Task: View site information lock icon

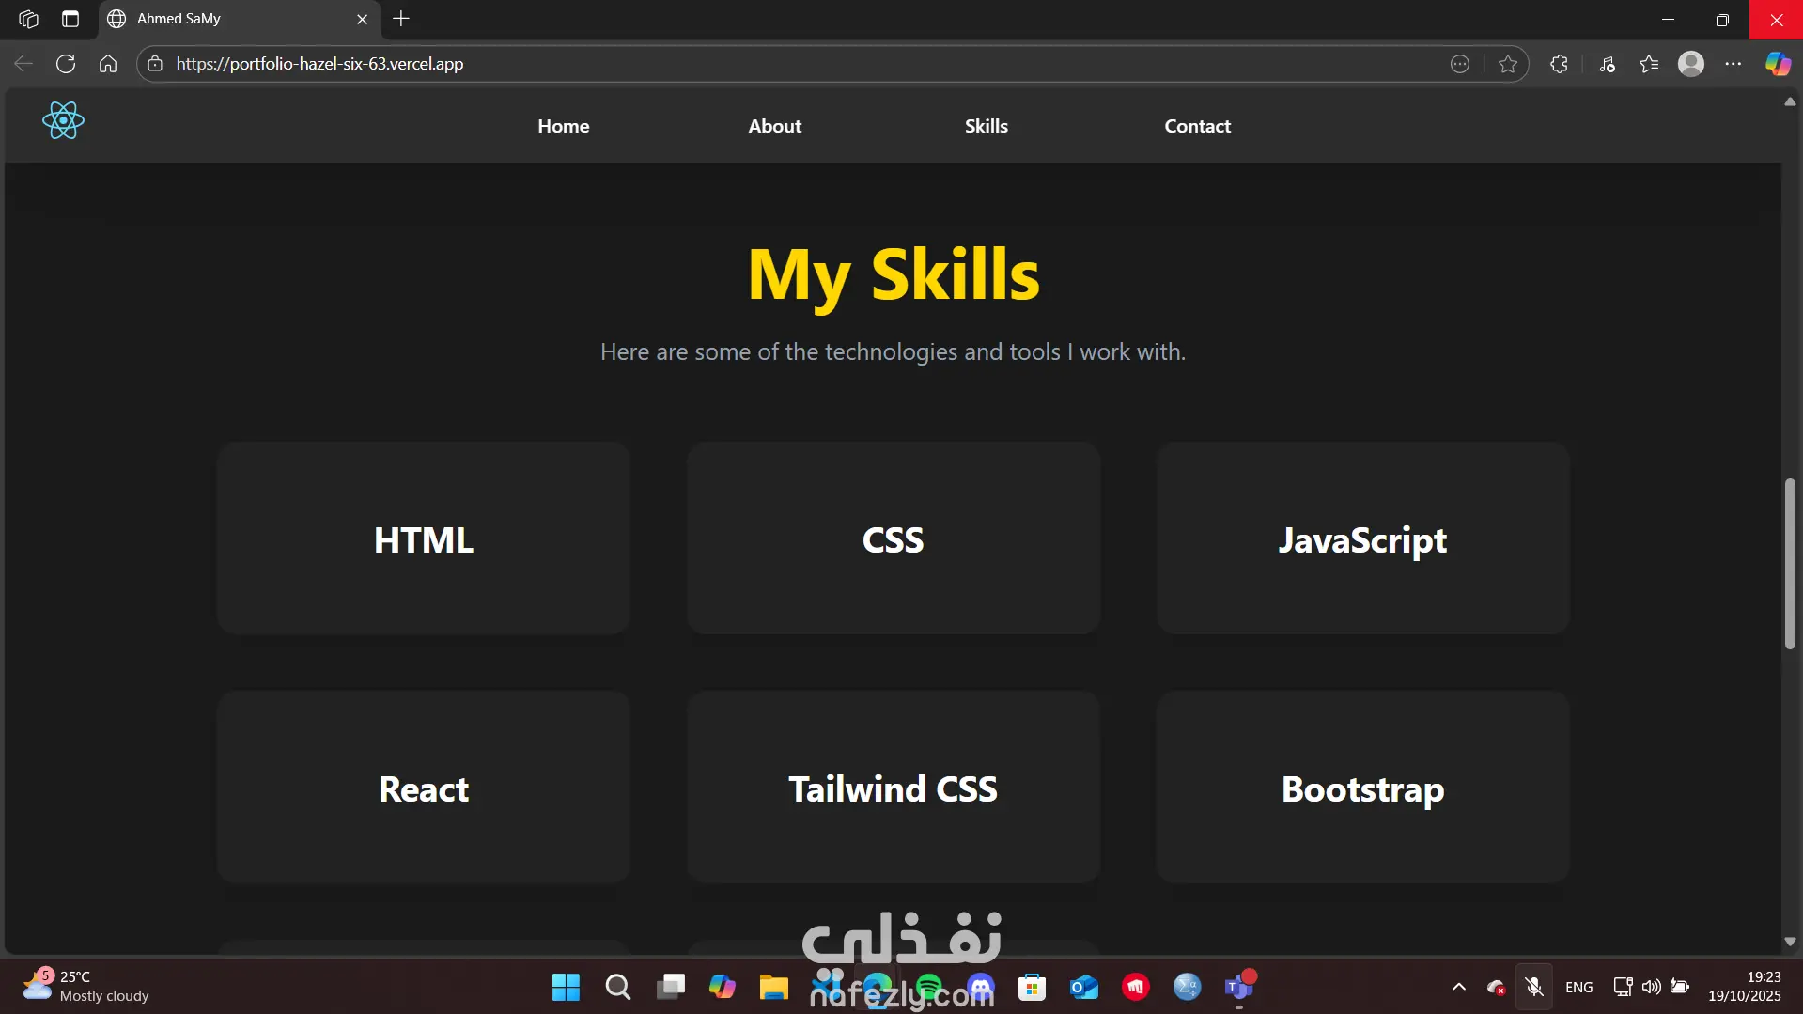Action: [x=156, y=64]
